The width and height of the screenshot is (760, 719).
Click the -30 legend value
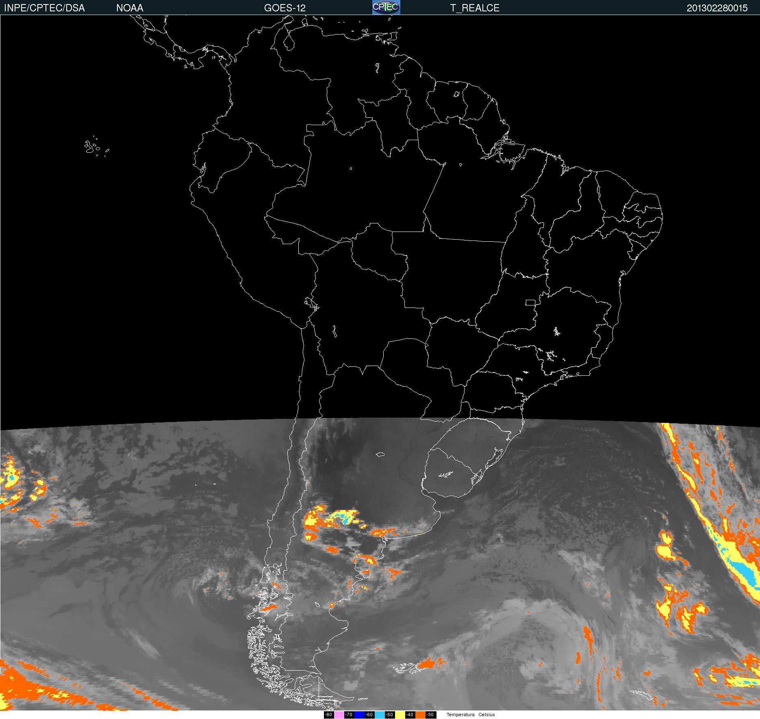[x=430, y=715]
